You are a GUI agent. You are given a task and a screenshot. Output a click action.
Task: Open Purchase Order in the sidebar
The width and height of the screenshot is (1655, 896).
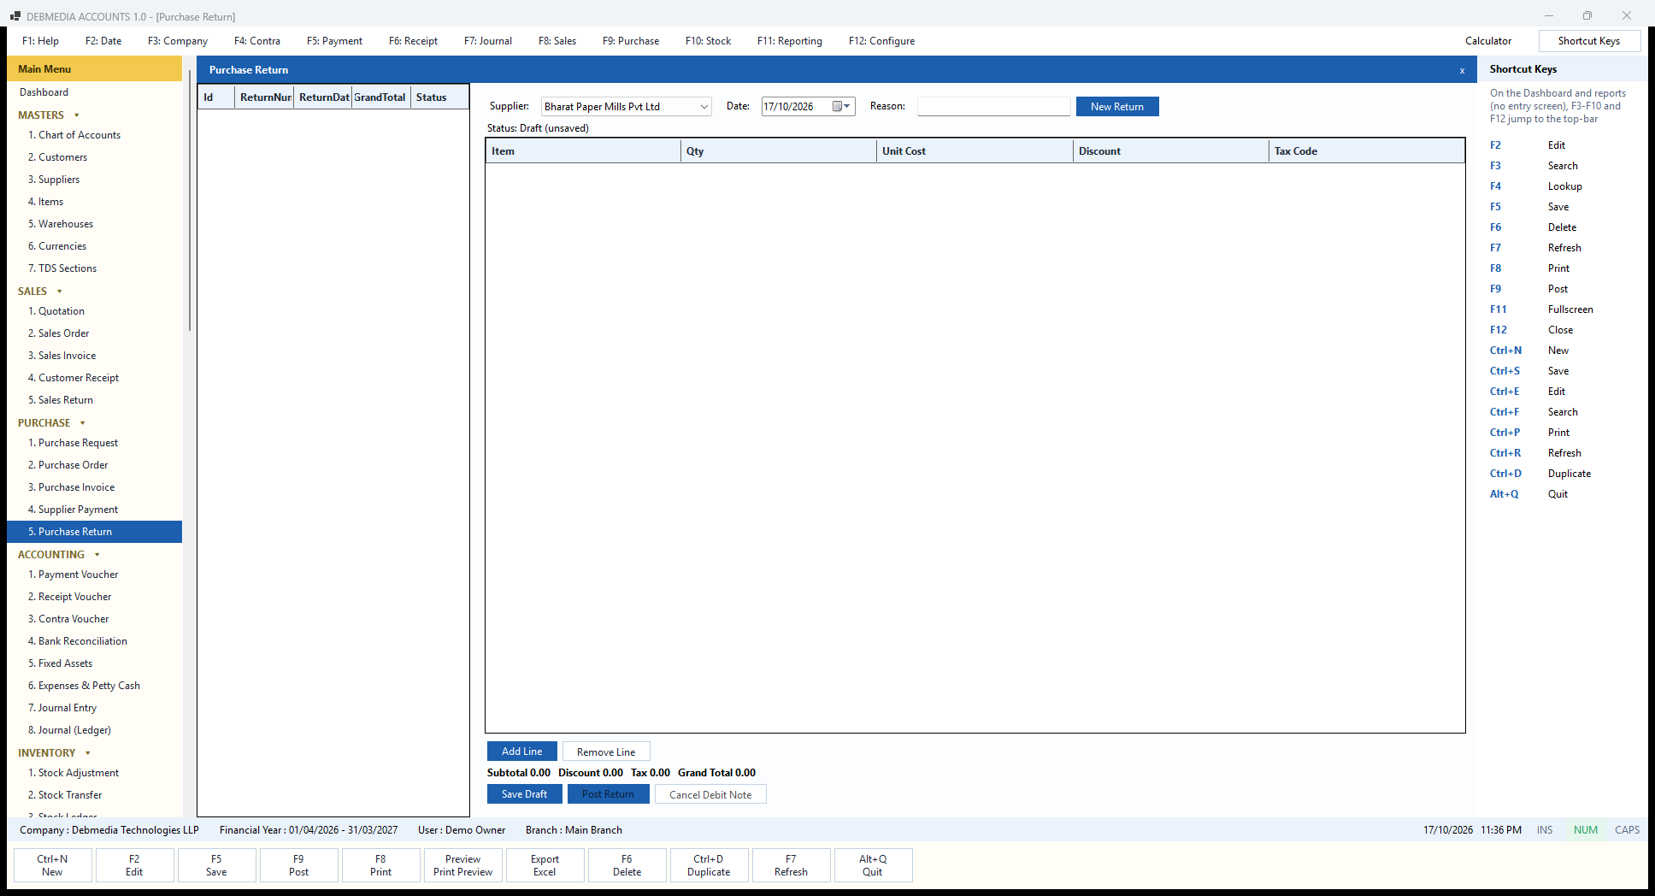[94, 465]
